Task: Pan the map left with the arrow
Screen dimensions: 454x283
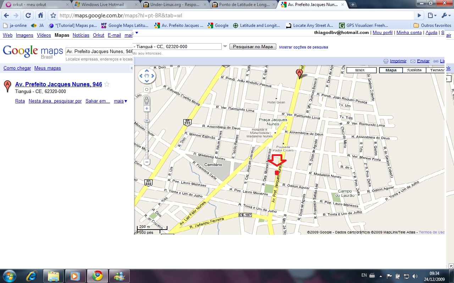Action: point(141,76)
